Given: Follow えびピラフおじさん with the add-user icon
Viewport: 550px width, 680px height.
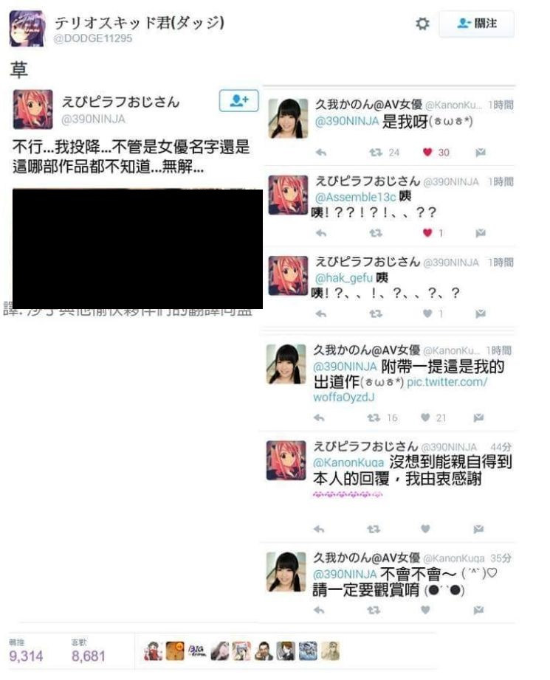Looking at the screenshot, I should tap(238, 100).
